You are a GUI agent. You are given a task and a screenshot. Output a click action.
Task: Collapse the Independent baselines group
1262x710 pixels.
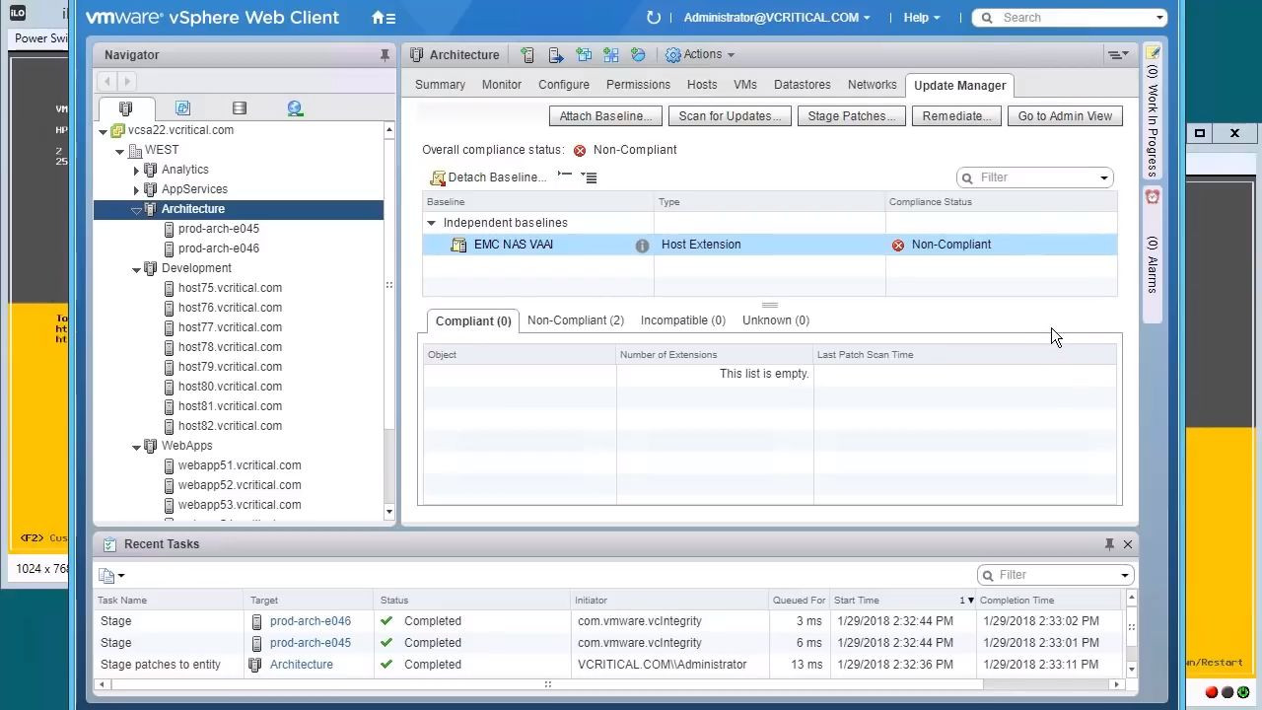point(431,223)
